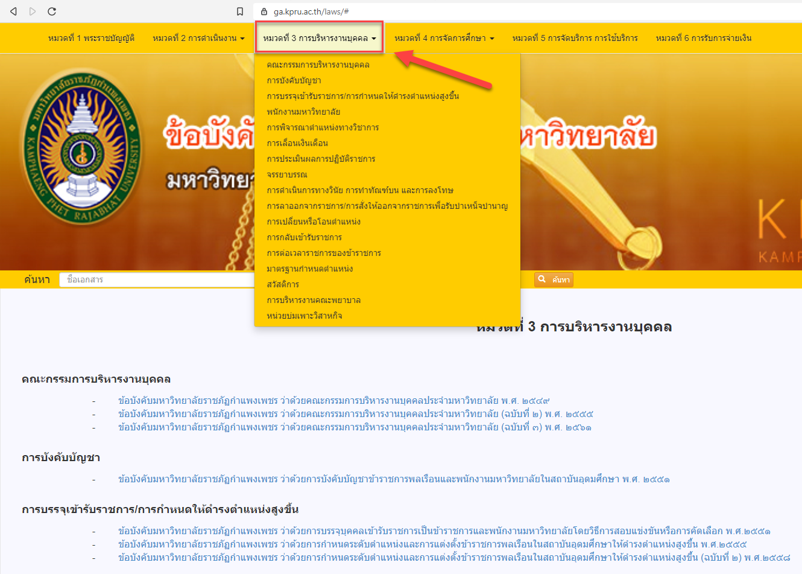Open the การบังคับบัญชา regulation link พ.ศ. ๒๕๕๑
Screen dimensions: 802x574
394,479
